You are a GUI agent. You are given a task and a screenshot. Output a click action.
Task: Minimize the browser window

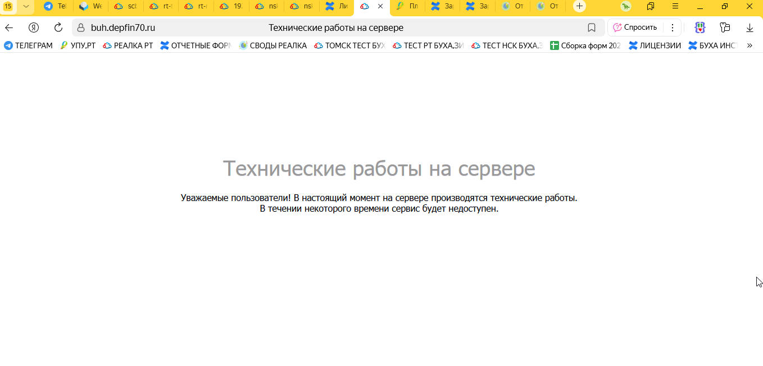(x=700, y=6)
